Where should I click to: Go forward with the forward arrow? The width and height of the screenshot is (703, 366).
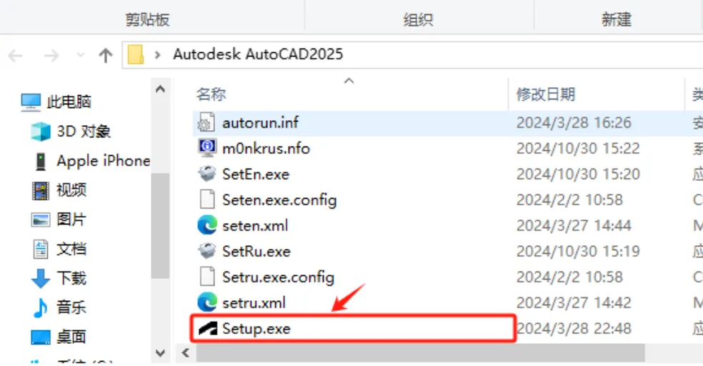[51, 56]
